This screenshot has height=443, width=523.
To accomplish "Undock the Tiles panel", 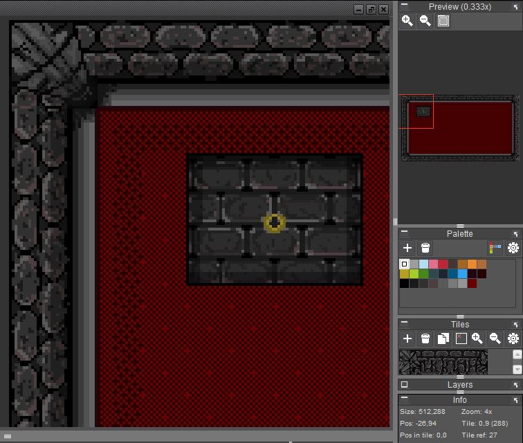I will [515, 325].
